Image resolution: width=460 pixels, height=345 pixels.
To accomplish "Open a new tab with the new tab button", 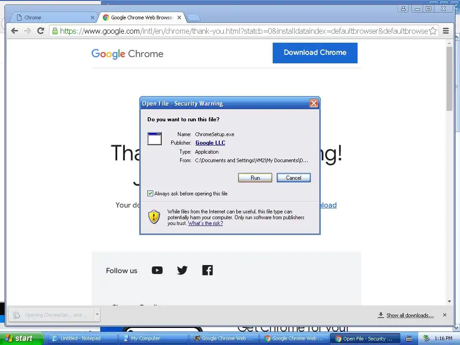I will [x=194, y=18].
